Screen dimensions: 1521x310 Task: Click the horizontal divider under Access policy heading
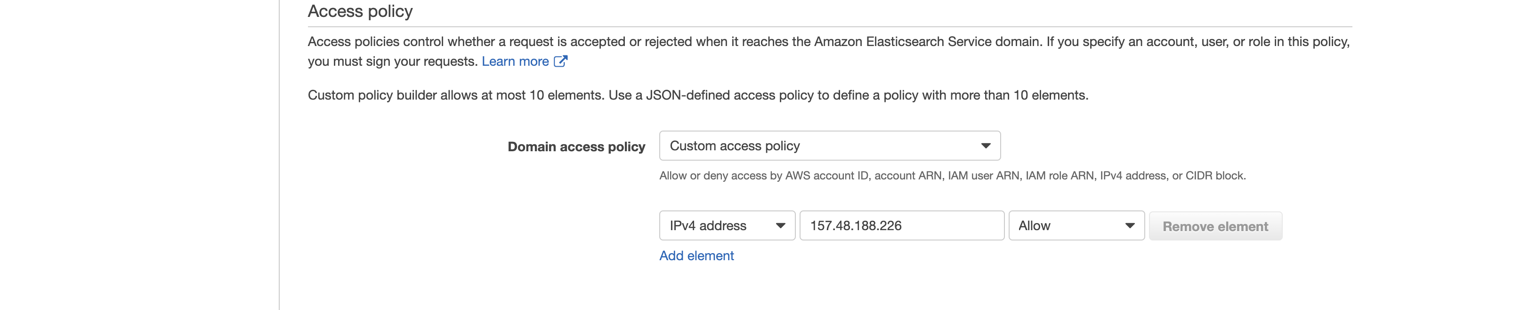click(x=826, y=26)
